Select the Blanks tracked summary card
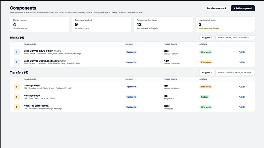 [40, 24]
